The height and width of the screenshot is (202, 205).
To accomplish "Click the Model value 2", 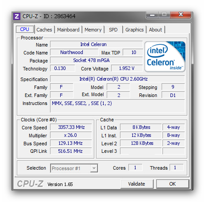I will pos(118,87).
